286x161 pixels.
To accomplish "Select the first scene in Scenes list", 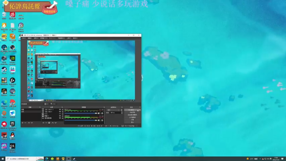I will tap(31, 109).
